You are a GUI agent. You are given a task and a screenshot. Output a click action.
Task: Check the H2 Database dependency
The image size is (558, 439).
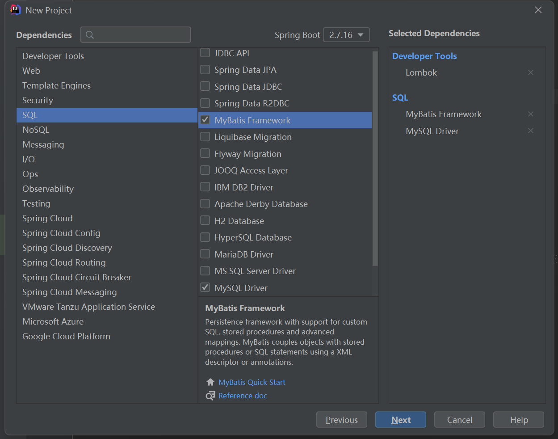coord(205,220)
